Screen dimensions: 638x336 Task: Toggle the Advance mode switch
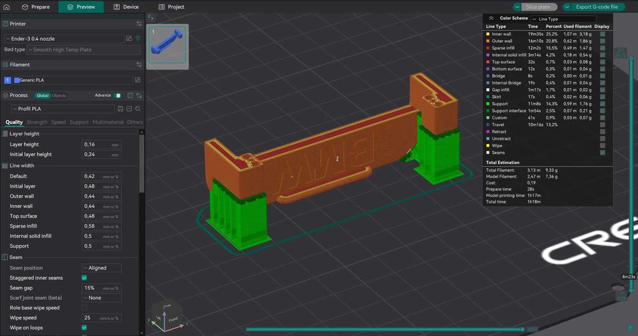(117, 96)
